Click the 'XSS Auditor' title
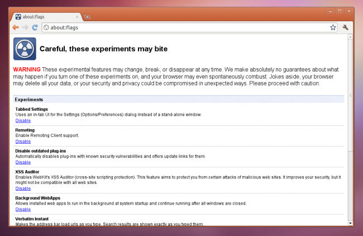 click(x=27, y=172)
